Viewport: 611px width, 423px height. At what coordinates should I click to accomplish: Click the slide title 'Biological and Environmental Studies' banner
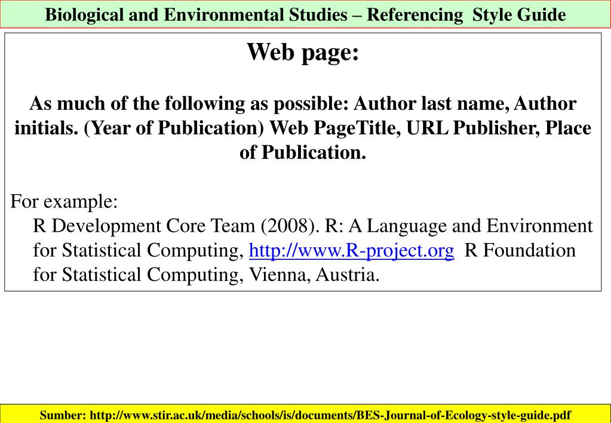point(306,14)
